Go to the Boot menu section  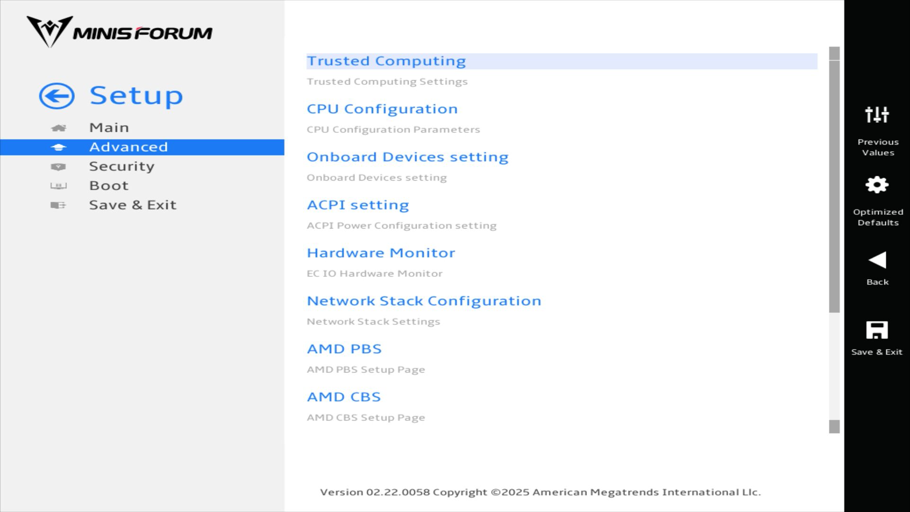pos(109,186)
